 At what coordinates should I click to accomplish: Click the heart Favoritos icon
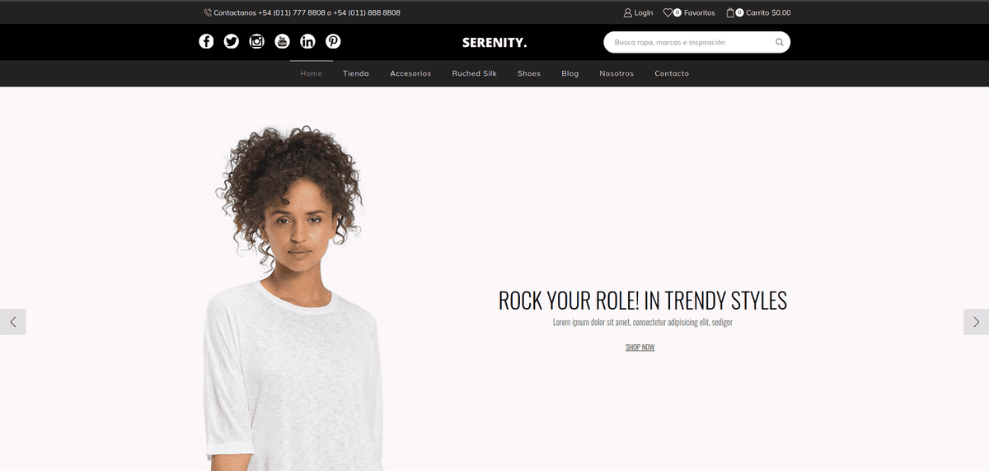click(668, 12)
